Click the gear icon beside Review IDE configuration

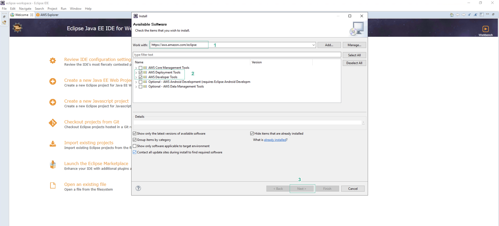[x=53, y=60]
